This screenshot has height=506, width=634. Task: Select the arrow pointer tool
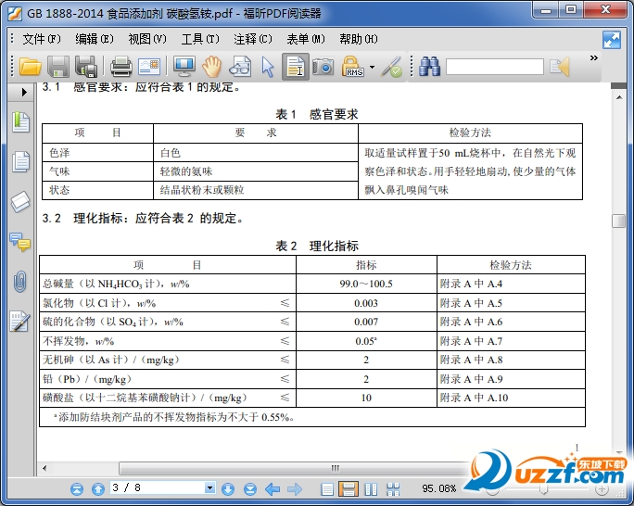click(268, 67)
